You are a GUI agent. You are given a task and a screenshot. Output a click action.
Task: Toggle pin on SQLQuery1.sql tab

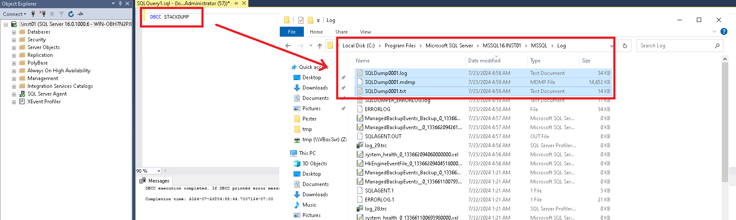point(236,3)
